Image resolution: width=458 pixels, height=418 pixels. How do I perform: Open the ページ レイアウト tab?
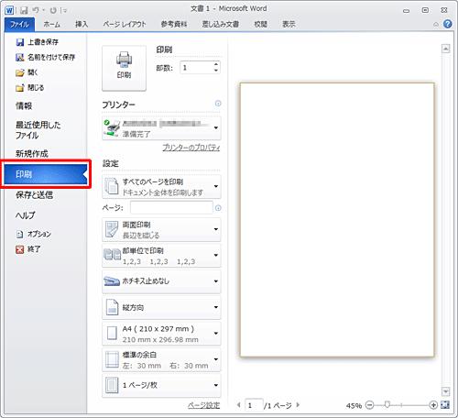point(125,24)
